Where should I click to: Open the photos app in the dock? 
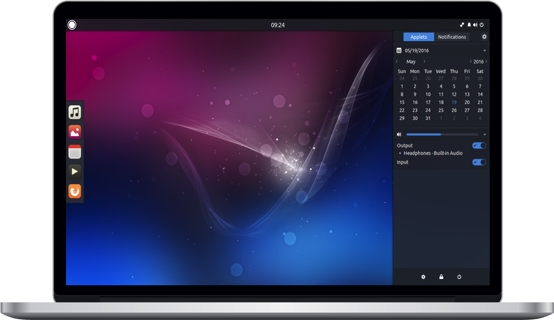click(74, 132)
